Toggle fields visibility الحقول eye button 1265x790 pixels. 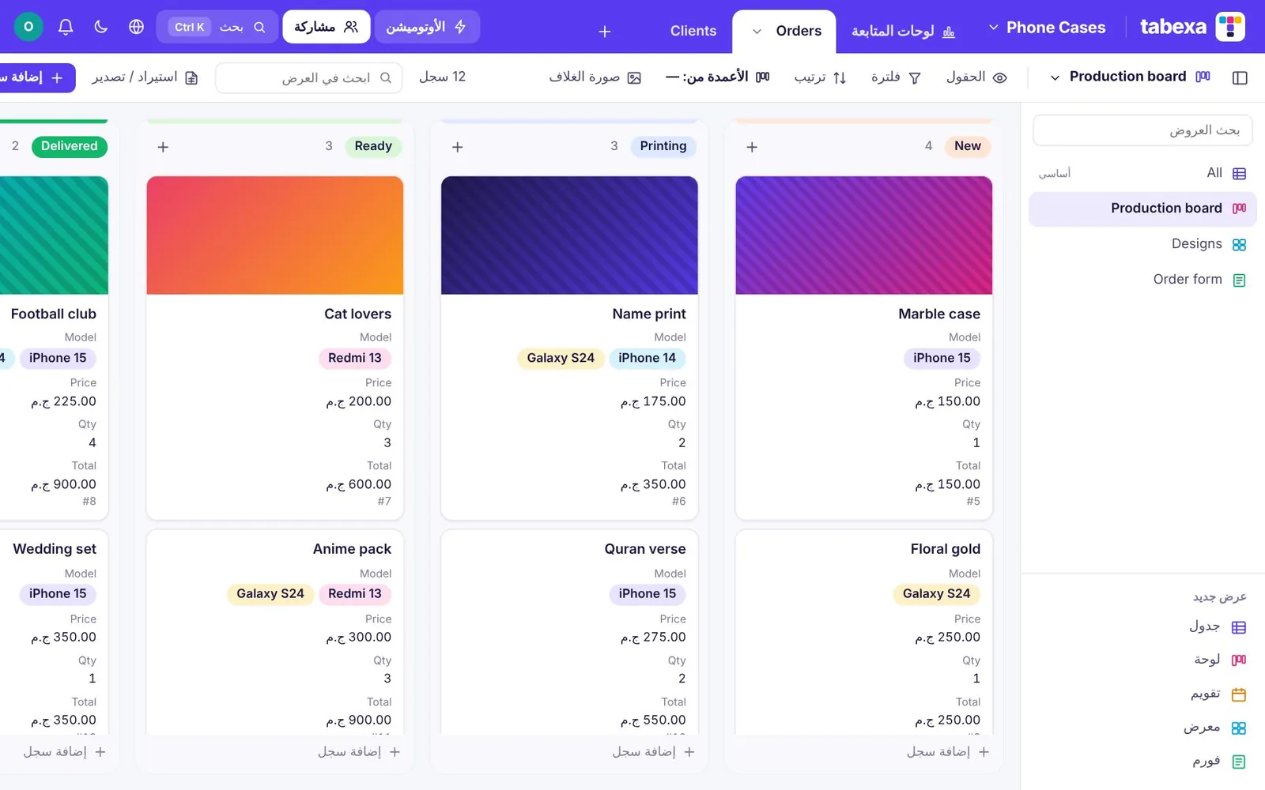tap(976, 77)
